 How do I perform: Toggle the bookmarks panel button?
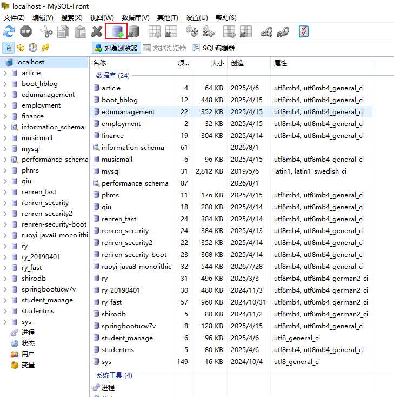(x=21, y=48)
